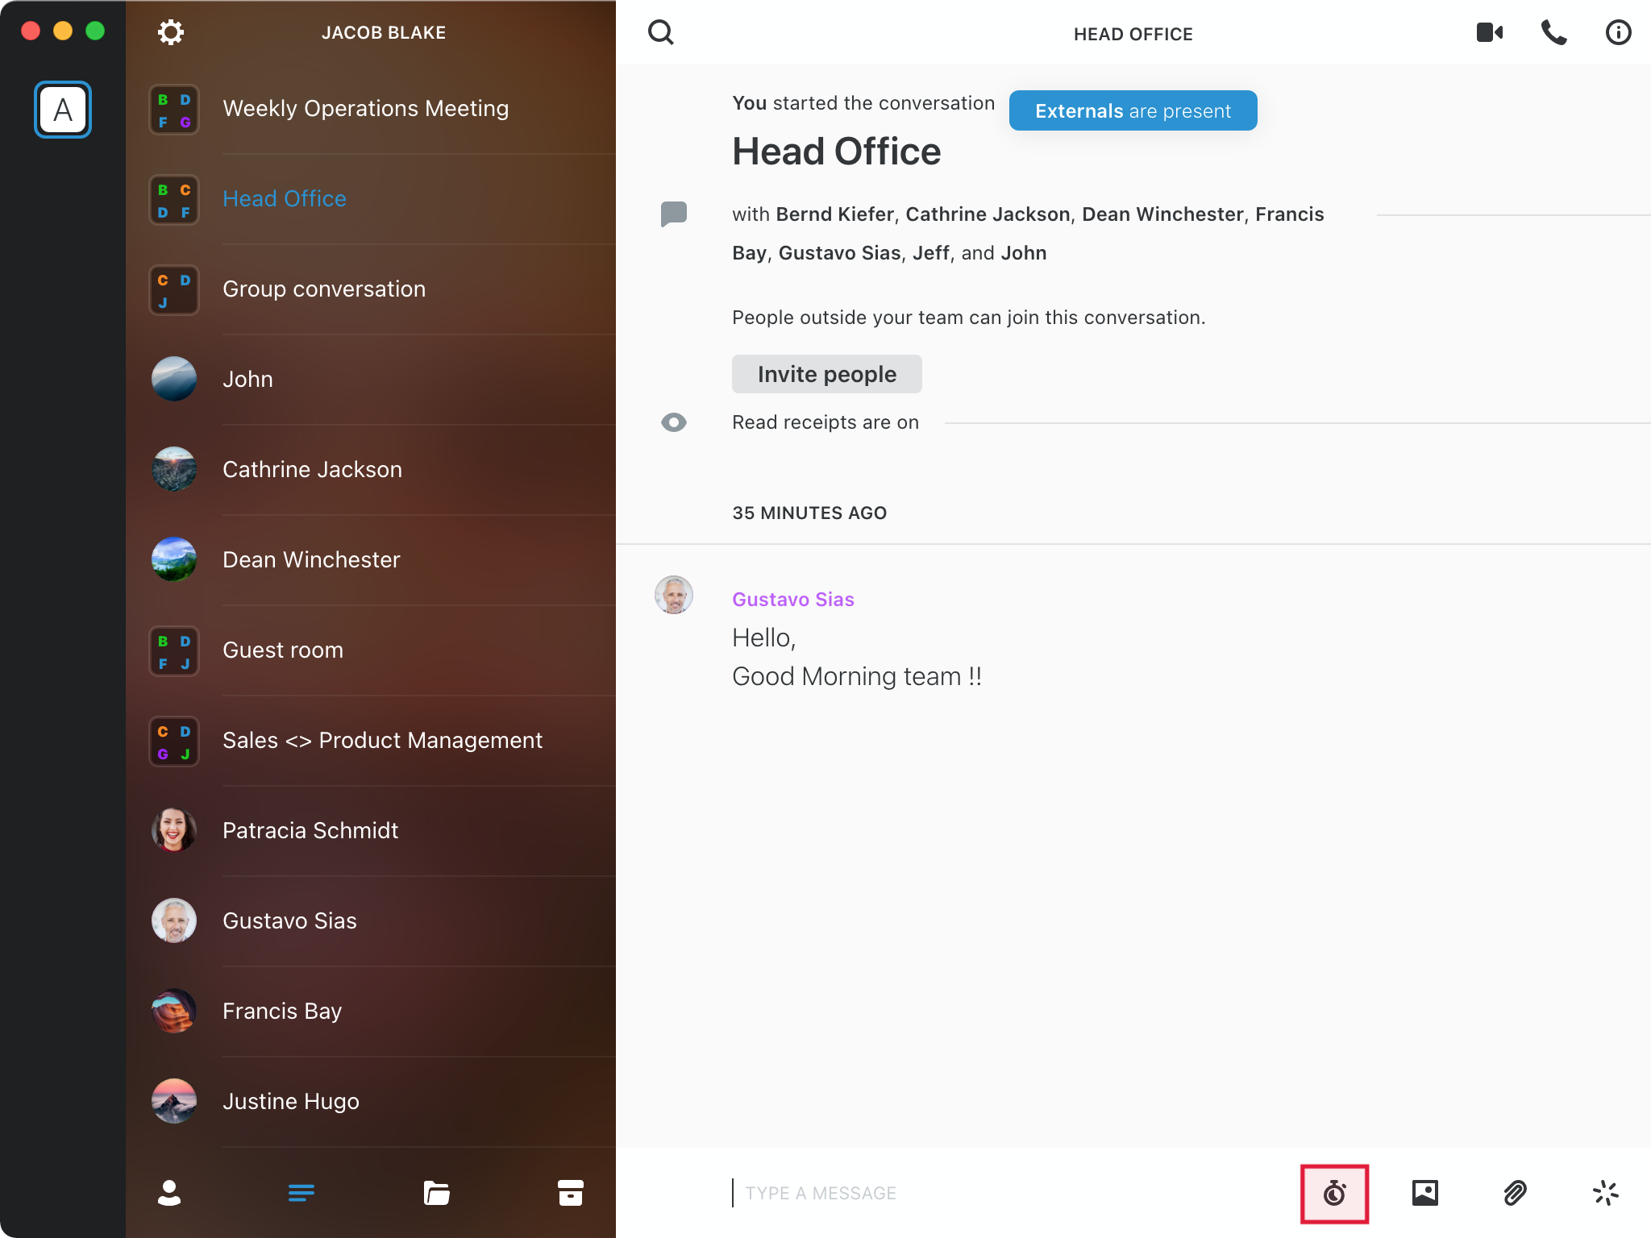
Task: Click Gustavo Sias sender name in chat
Action: tap(793, 600)
